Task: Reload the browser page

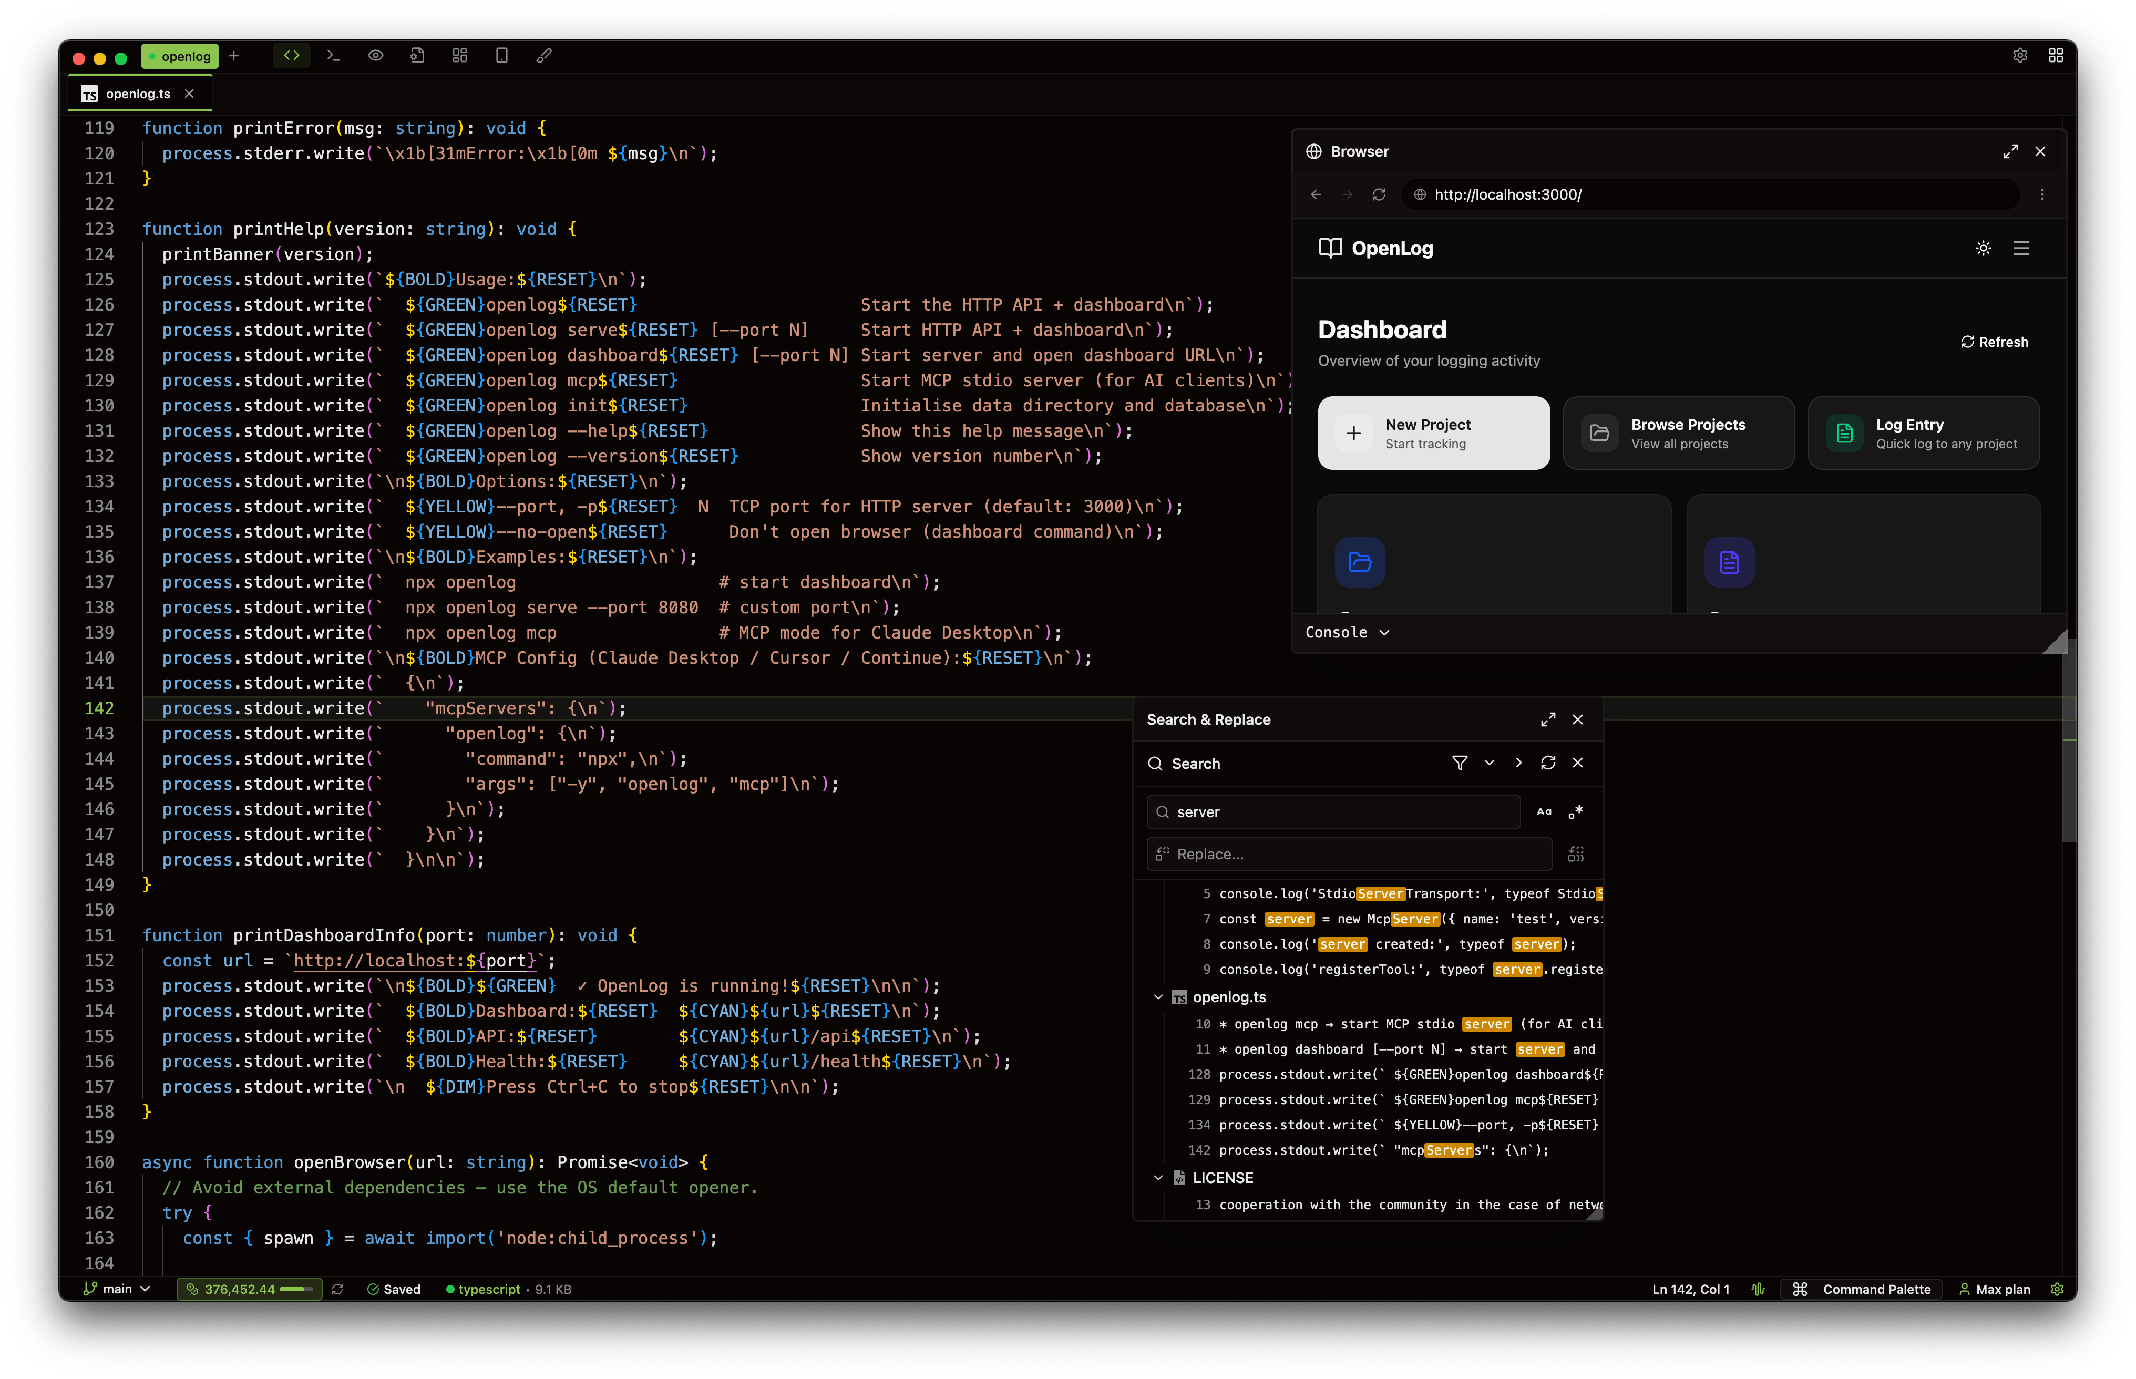Action: pyautogui.click(x=1379, y=194)
